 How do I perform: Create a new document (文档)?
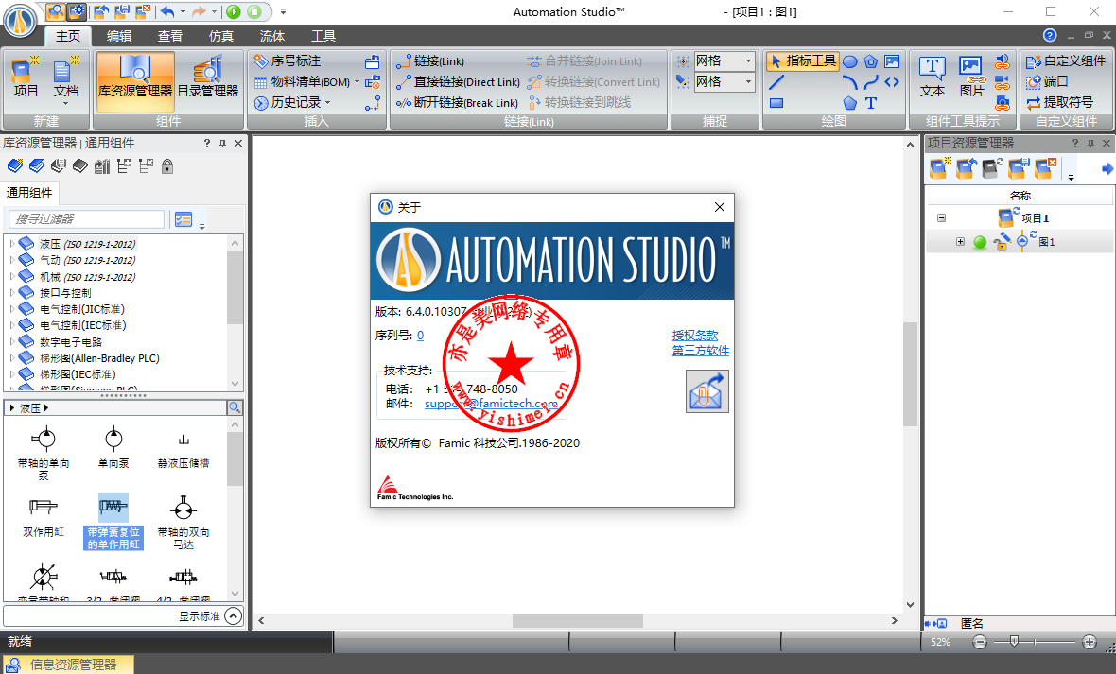point(66,79)
